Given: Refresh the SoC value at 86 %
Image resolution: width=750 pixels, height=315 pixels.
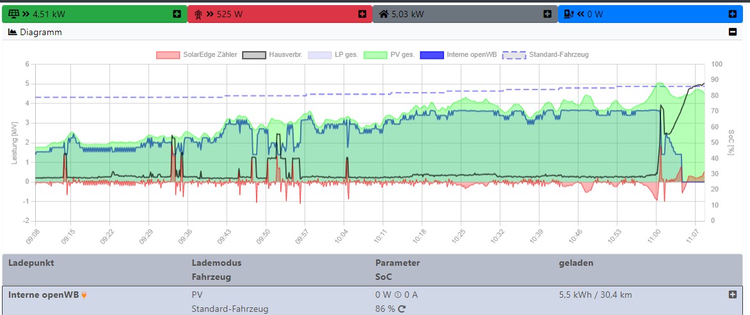Looking at the screenshot, I should click(x=402, y=309).
